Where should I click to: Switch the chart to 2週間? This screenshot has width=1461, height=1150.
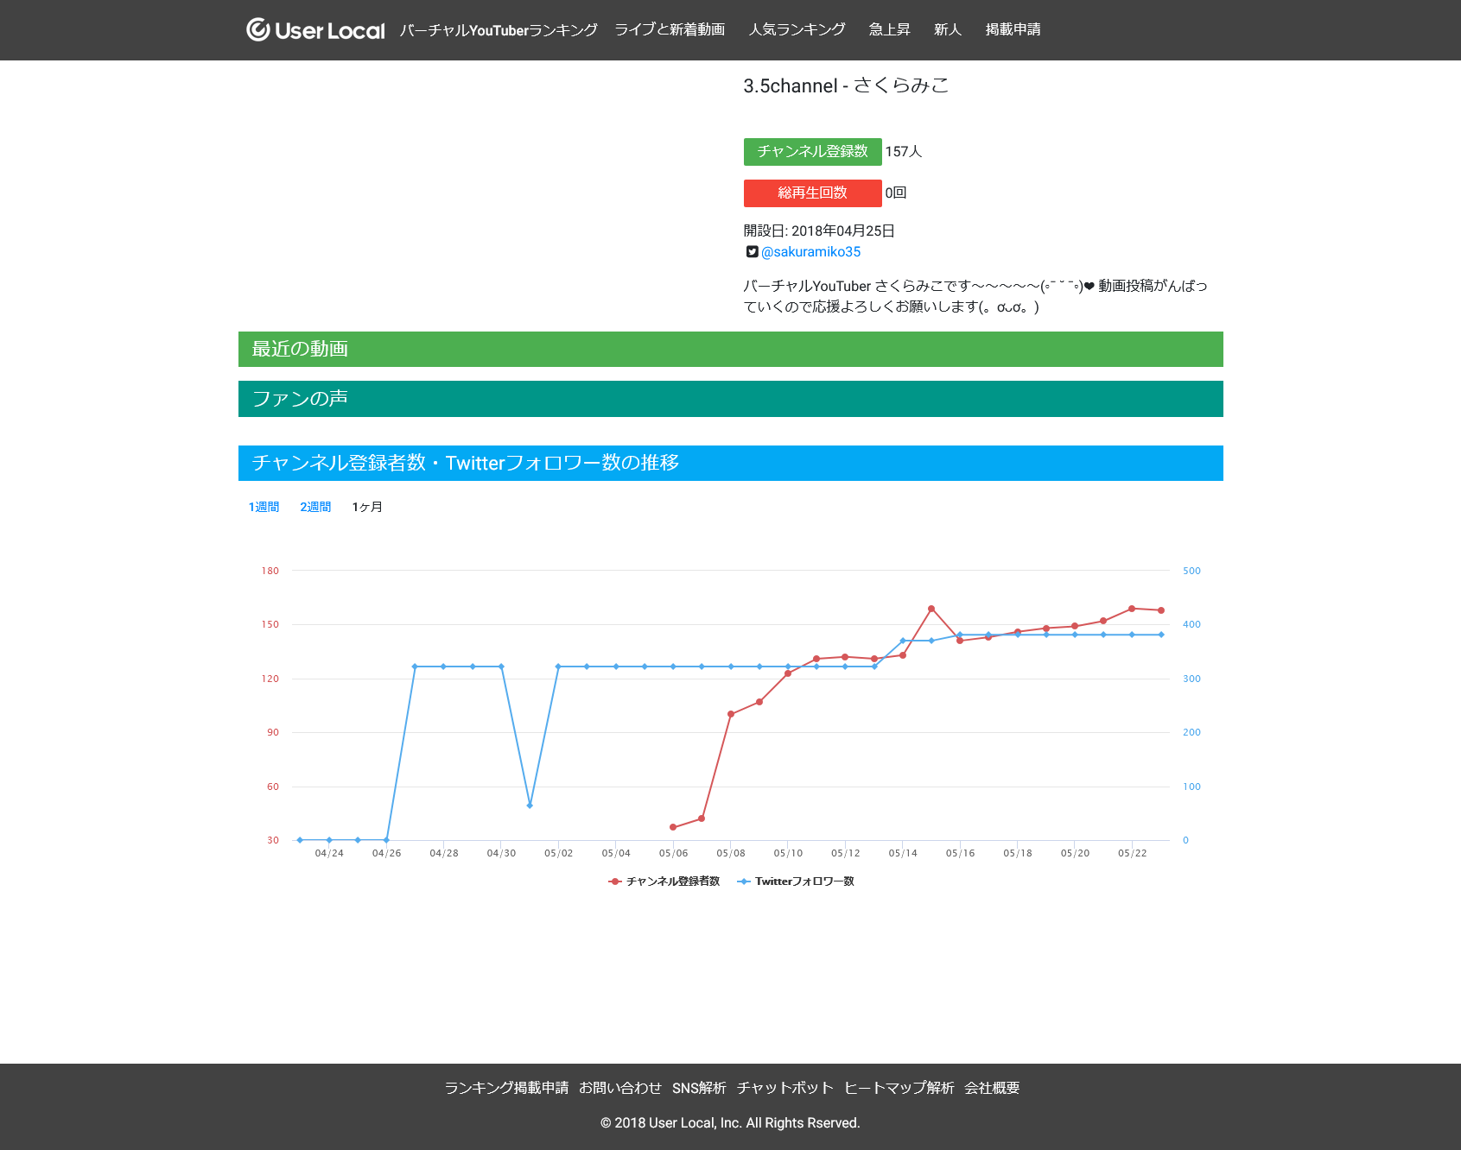(x=315, y=507)
